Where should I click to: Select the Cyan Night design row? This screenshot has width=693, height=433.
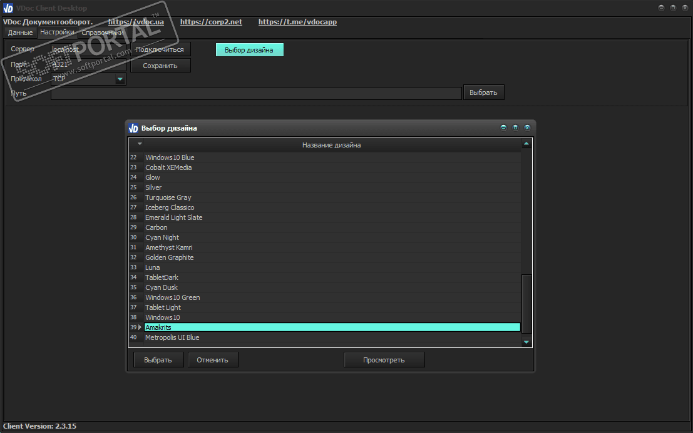tap(325, 237)
